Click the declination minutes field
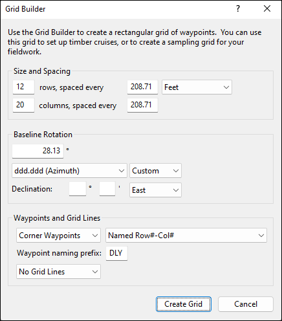Screen dimensions: 282x321 pos(107,189)
